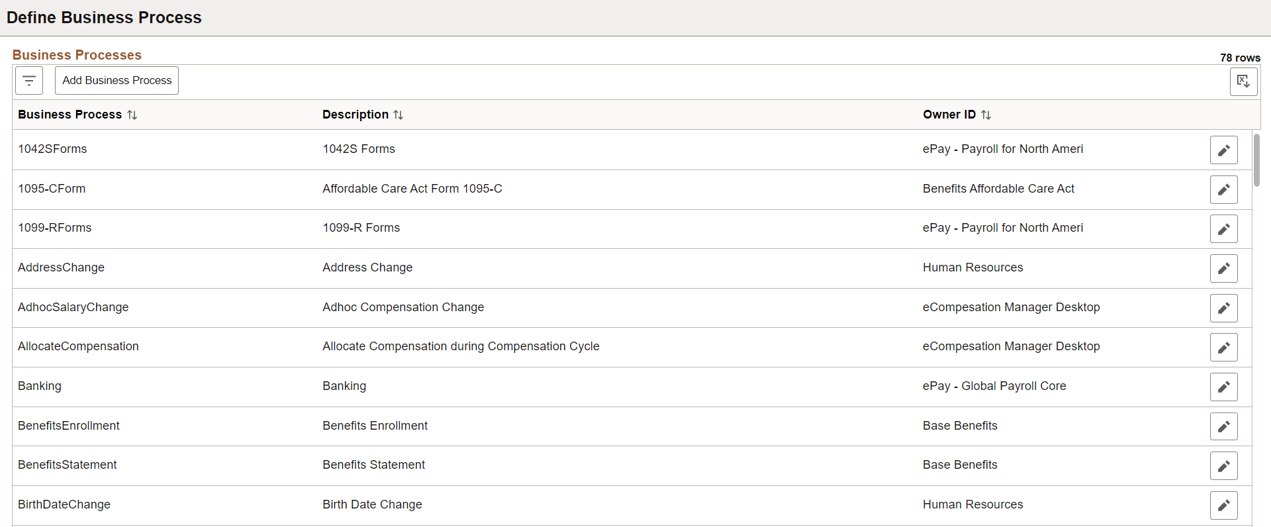Select the BenefitsEnrollment business process cell

coord(69,426)
